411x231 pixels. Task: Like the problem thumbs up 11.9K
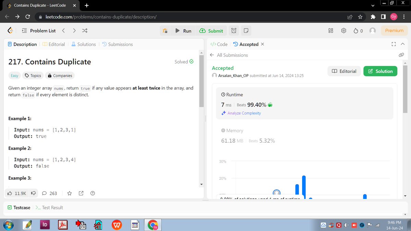(x=16, y=193)
